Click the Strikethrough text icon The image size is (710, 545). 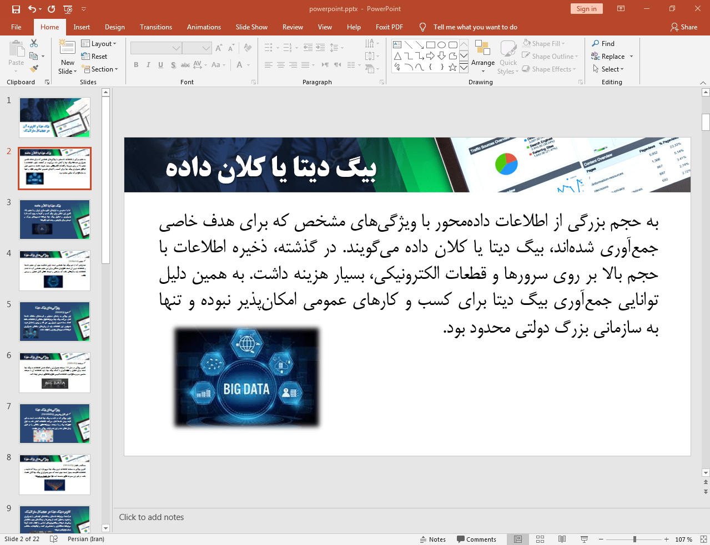click(x=185, y=65)
